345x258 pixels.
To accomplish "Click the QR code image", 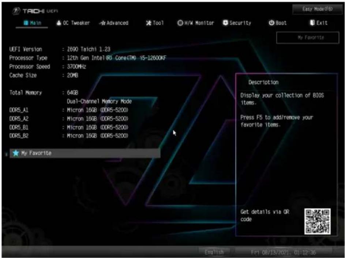I will (x=317, y=221).
